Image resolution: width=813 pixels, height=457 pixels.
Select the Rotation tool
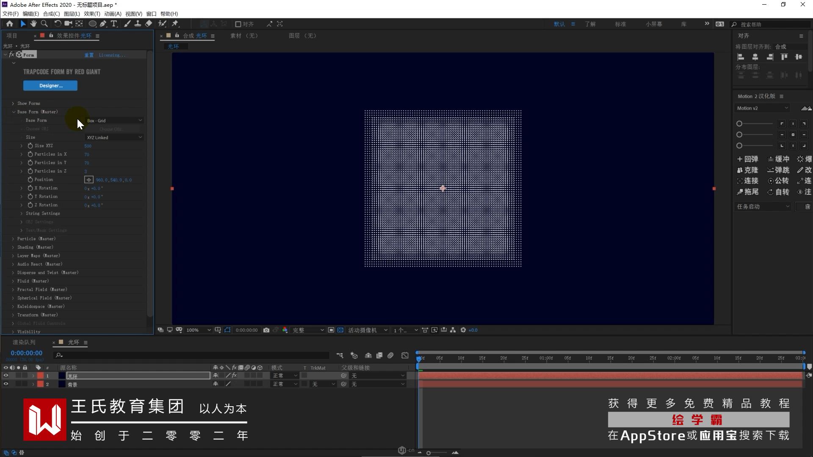pos(58,24)
